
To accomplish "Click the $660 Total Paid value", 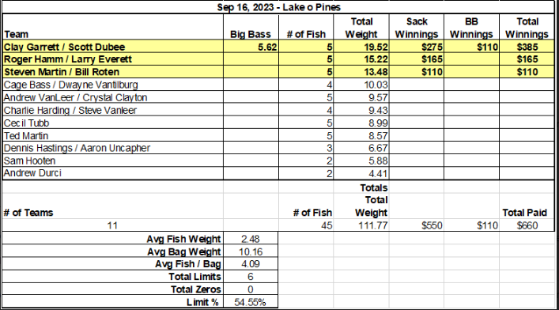I will pos(527,225).
